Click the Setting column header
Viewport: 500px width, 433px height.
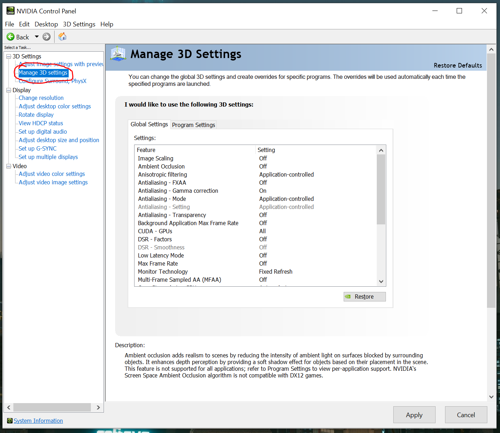coord(316,150)
